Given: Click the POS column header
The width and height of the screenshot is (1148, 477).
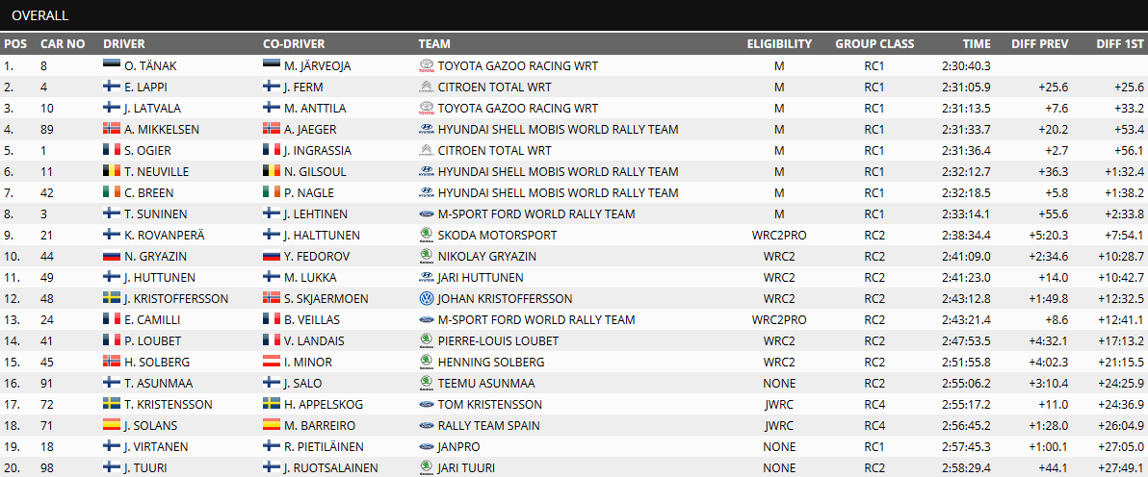Looking at the screenshot, I should coord(15,44).
